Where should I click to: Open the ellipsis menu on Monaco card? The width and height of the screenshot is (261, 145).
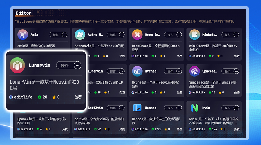click(179, 108)
